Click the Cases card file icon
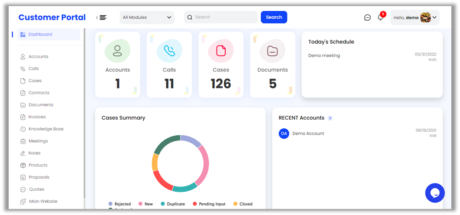460x215 pixels. click(x=221, y=51)
